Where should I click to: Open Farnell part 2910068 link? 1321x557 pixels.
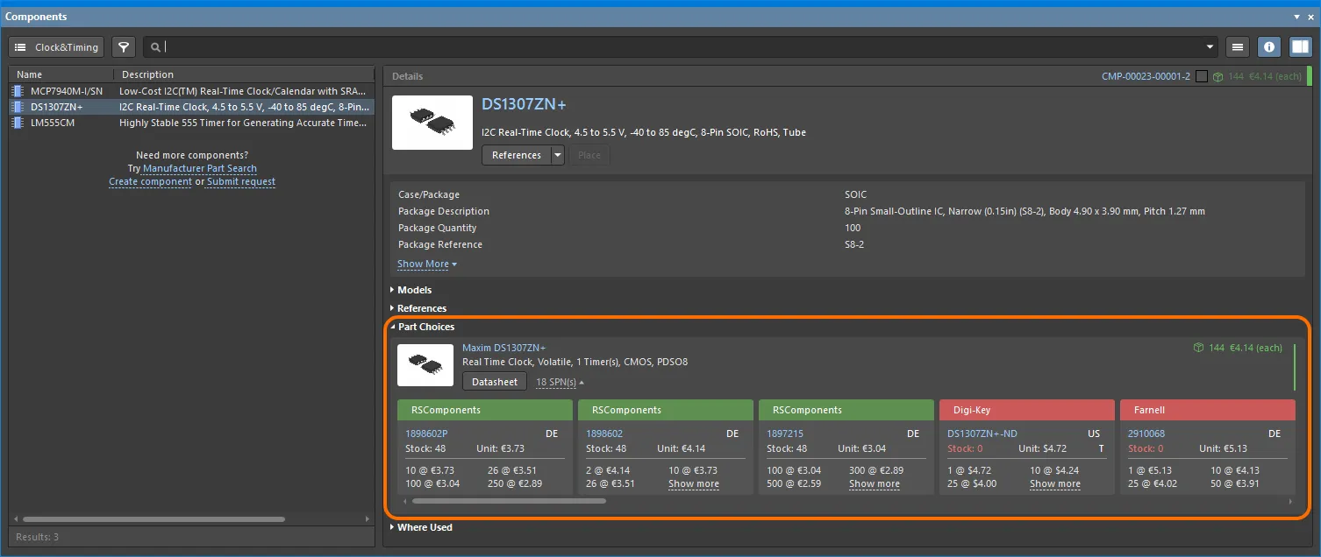click(x=1146, y=434)
